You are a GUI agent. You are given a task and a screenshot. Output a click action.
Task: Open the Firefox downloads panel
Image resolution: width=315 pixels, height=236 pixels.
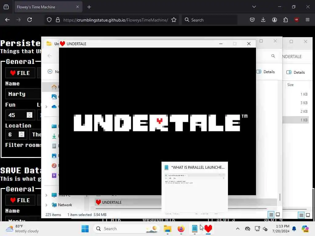tap(263, 20)
